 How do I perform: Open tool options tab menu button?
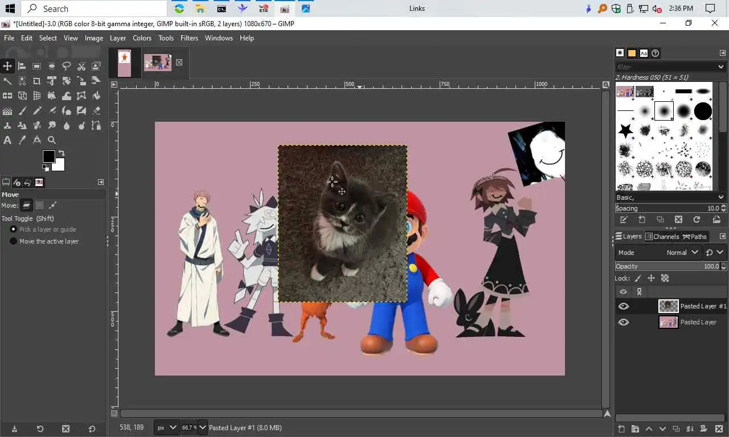click(x=101, y=182)
